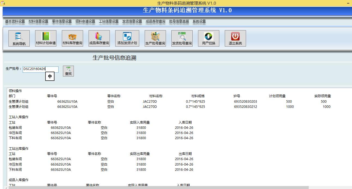Open the 系统设置 menu
Screen dimensions: 352x189
(199, 21)
